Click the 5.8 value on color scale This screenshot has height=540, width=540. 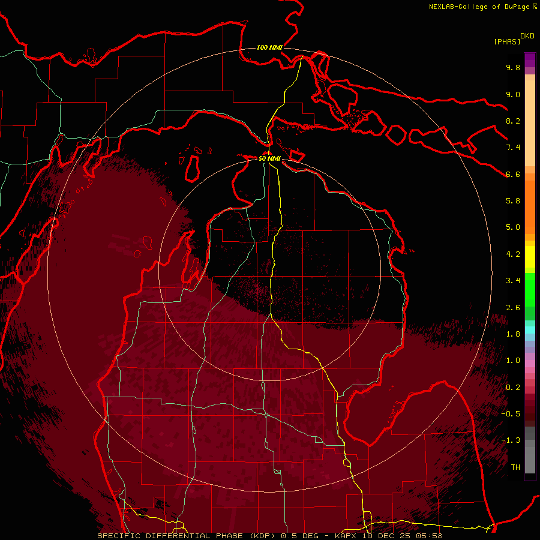tap(513, 201)
